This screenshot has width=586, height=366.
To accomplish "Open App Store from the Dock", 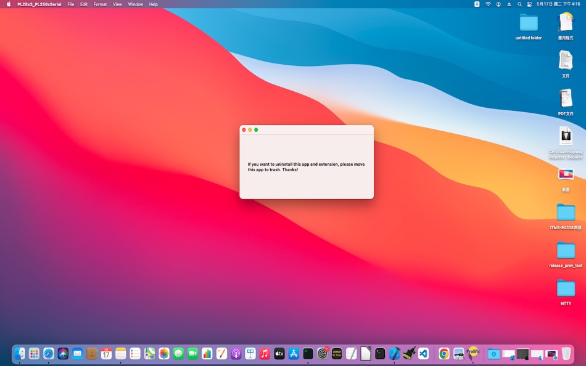I will point(294,353).
